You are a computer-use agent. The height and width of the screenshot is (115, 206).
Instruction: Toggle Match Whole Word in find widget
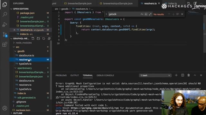[146, 14]
